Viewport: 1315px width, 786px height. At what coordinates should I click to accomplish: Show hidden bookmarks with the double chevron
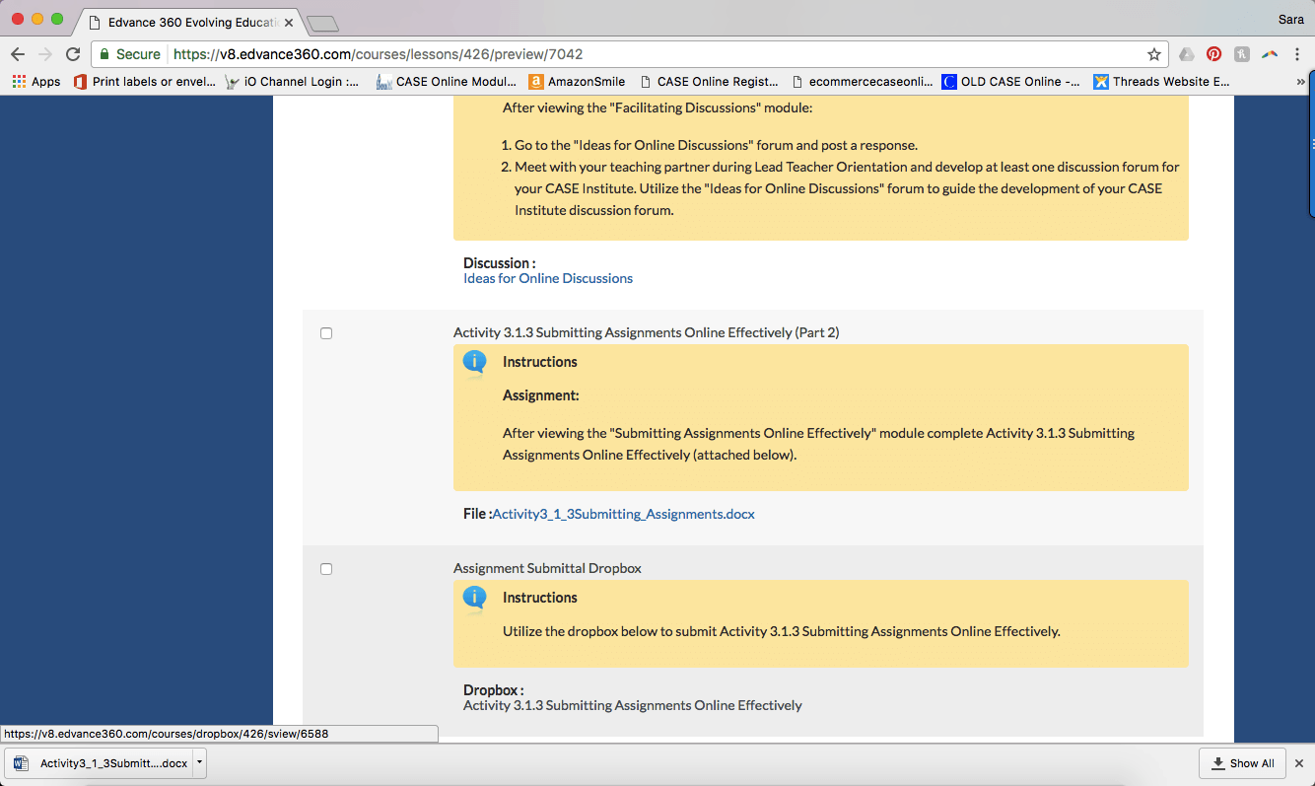coord(1300,82)
